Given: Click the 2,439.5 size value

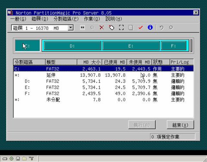Looking at the screenshot, I should coord(91,94).
